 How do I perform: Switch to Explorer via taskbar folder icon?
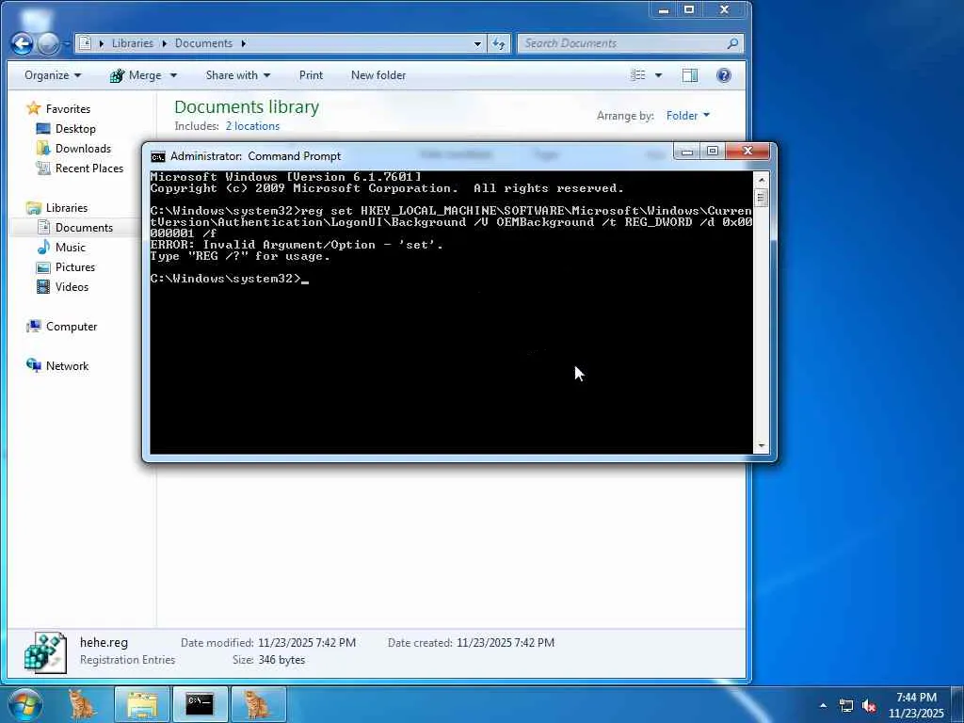pos(143,704)
